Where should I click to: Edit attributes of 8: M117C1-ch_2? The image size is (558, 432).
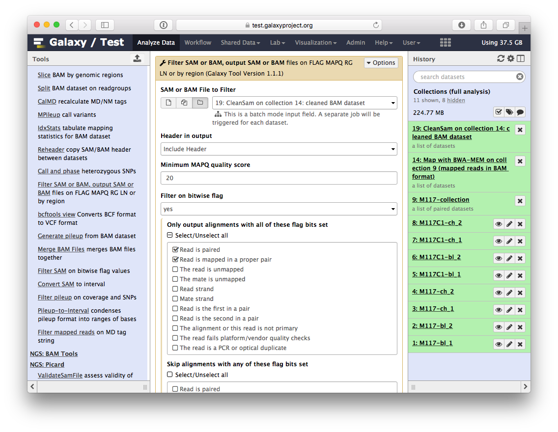509,224
